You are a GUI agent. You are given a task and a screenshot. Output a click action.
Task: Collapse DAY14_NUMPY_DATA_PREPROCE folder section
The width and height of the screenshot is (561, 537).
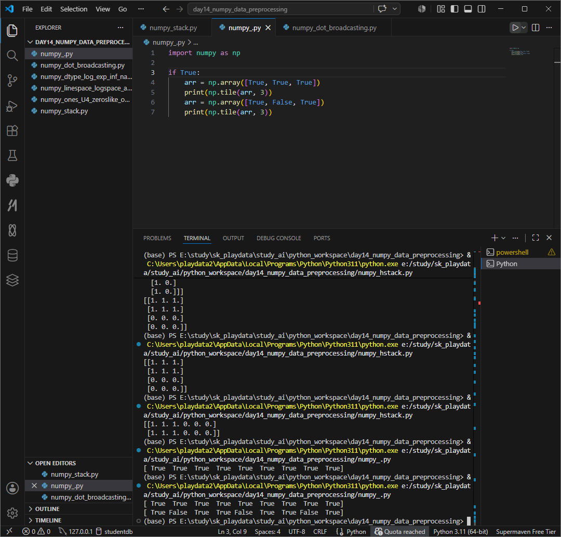click(x=79, y=42)
